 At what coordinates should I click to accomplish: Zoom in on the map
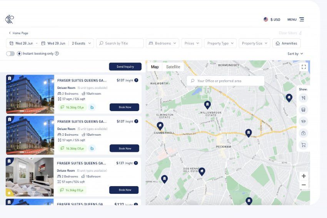(x=304, y=176)
